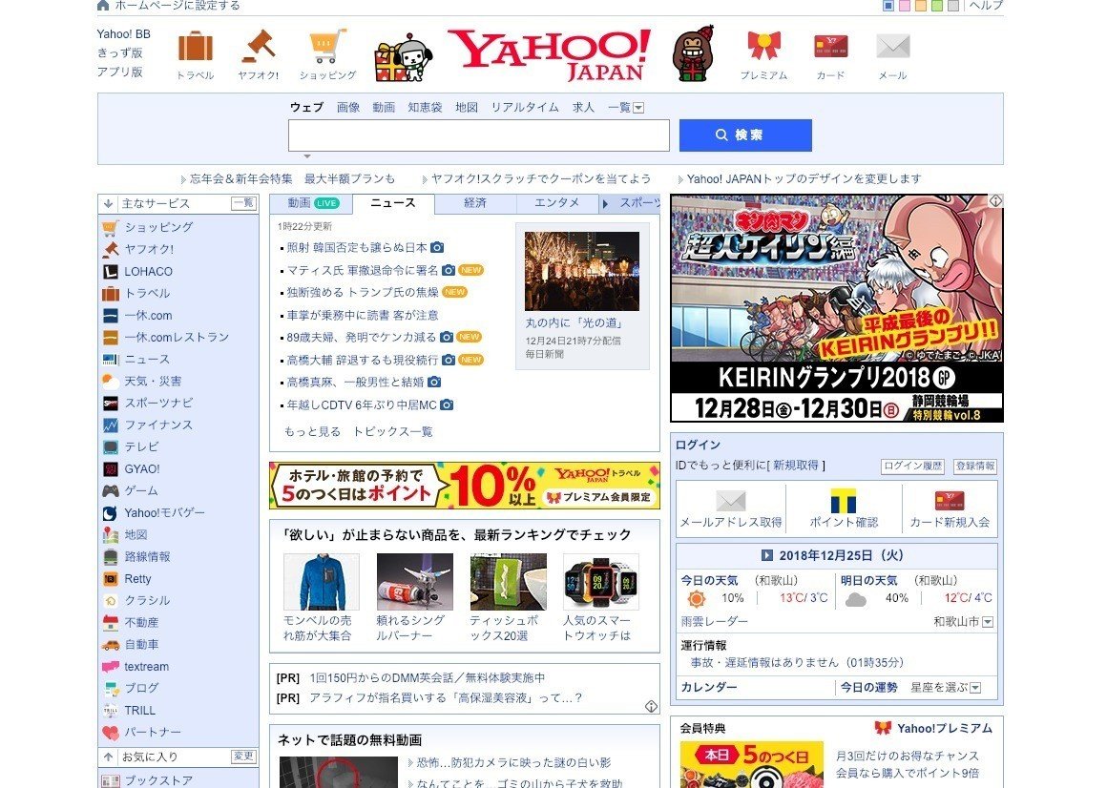The image size is (1107, 788).
Task: Click inside the main search input field
Action: (479, 135)
